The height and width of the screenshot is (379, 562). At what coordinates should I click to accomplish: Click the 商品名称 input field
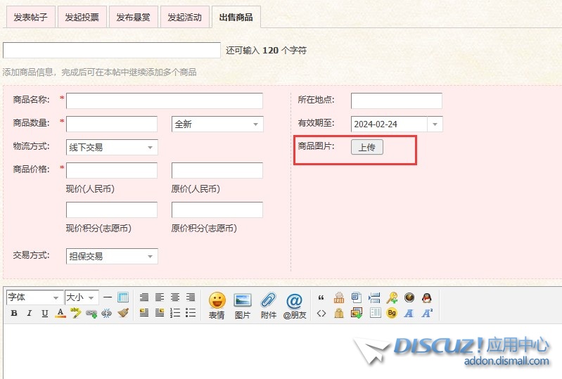pos(165,101)
